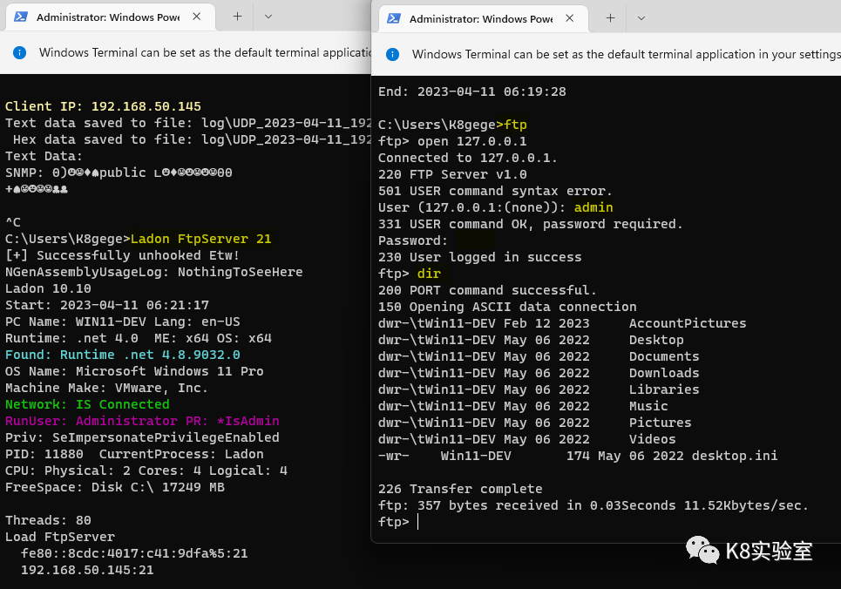Close the right window's PowerShell tab
Viewport: 841px width, 589px height.
pyautogui.click(x=570, y=18)
